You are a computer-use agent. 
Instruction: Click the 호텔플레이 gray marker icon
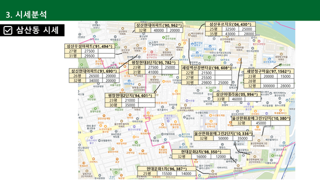click(99, 140)
